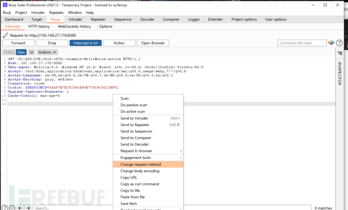Screen dimensions: 348x210
Task: Click the pencil edit icon beside request URL
Action: [5, 35]
